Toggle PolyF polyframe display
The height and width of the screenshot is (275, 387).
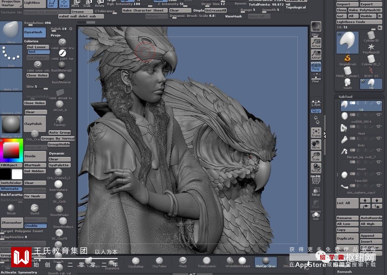click(x=316, y=180)
